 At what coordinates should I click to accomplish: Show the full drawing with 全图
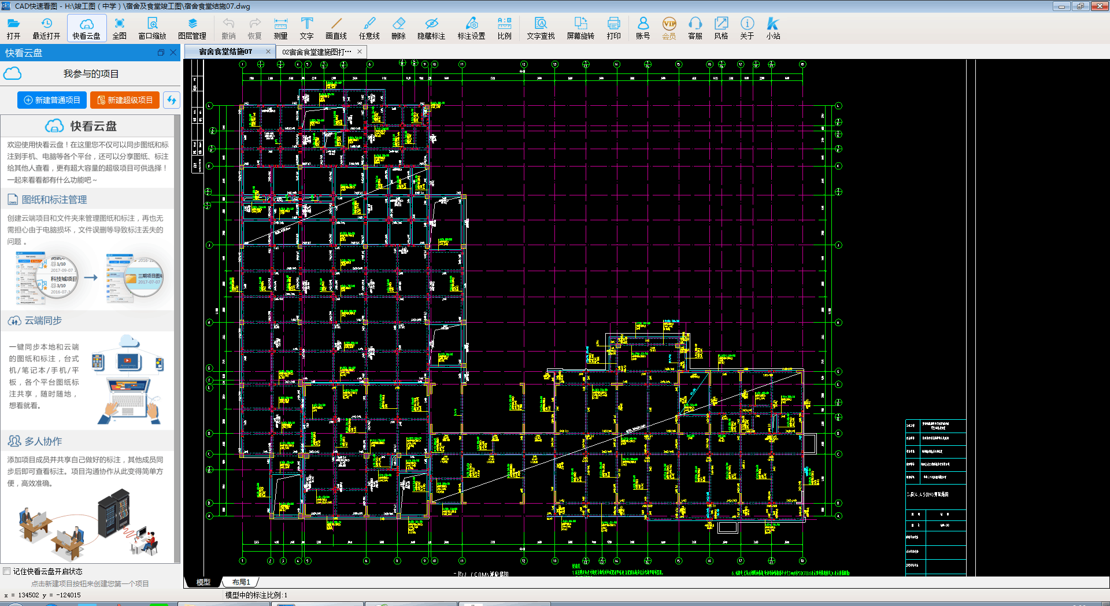click(119, 28)
